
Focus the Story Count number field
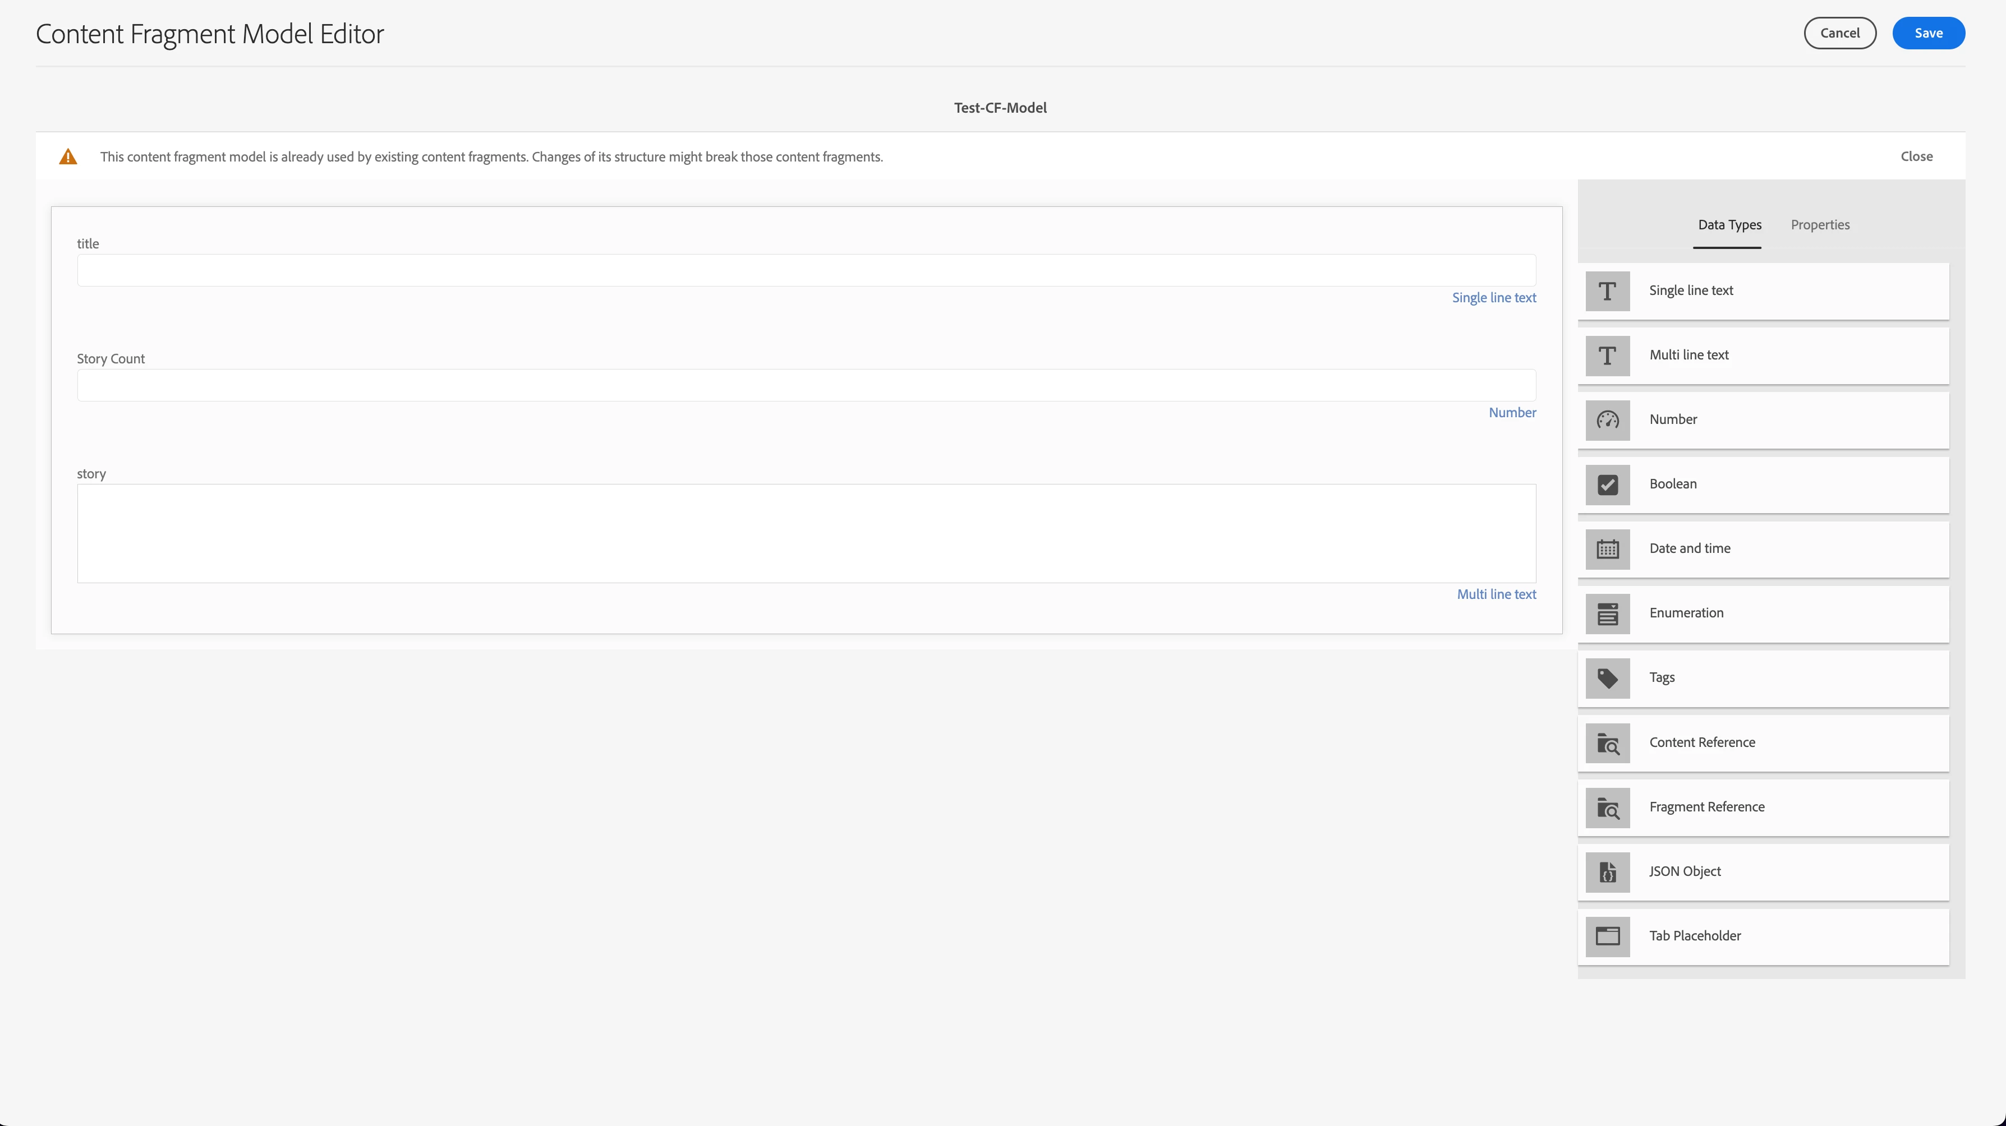(x=806, y=385)
